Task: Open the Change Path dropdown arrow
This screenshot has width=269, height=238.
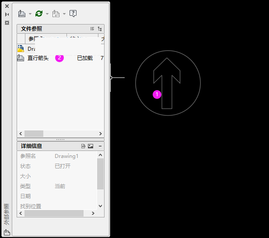Action: [x=64, y=14]
